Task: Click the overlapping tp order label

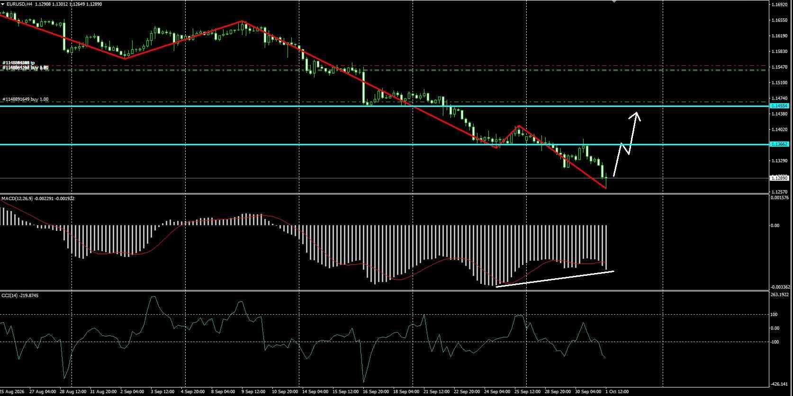Action: pos(18,62)
